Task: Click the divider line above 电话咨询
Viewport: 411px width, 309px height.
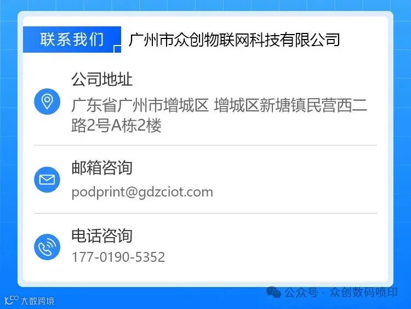Action: coord(206,213)
